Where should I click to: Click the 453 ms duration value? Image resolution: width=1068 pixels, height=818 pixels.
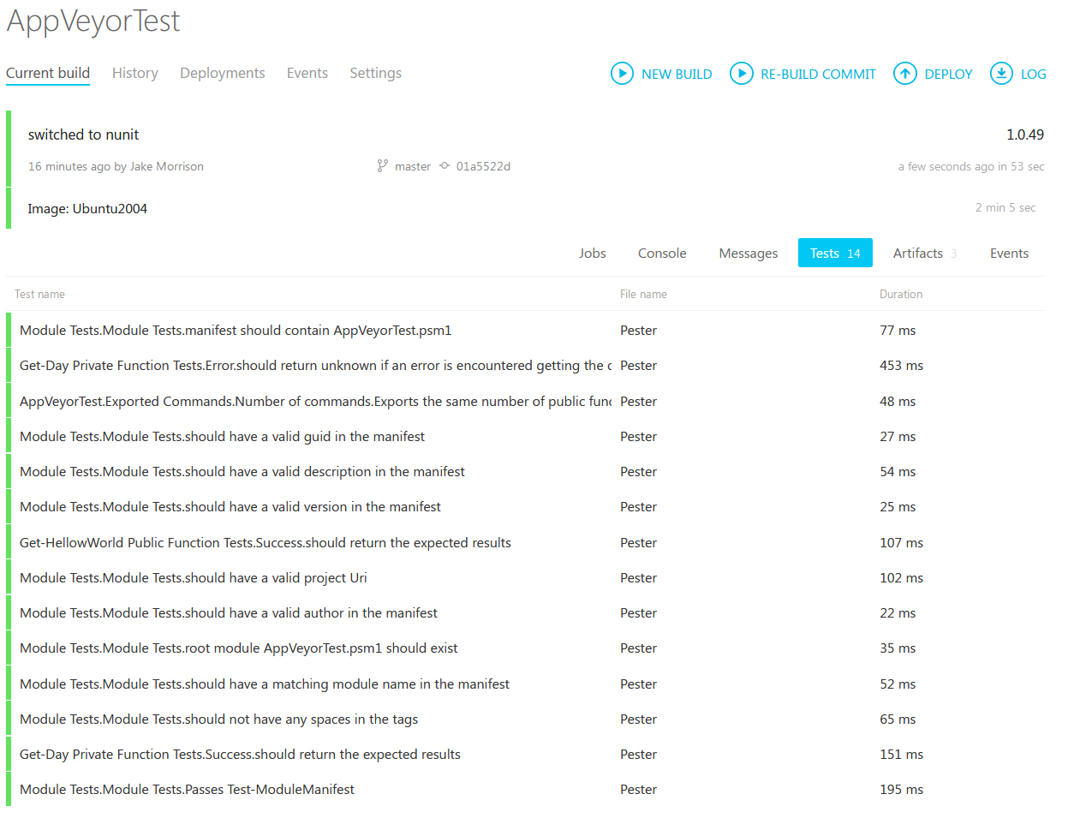[901, 365]
